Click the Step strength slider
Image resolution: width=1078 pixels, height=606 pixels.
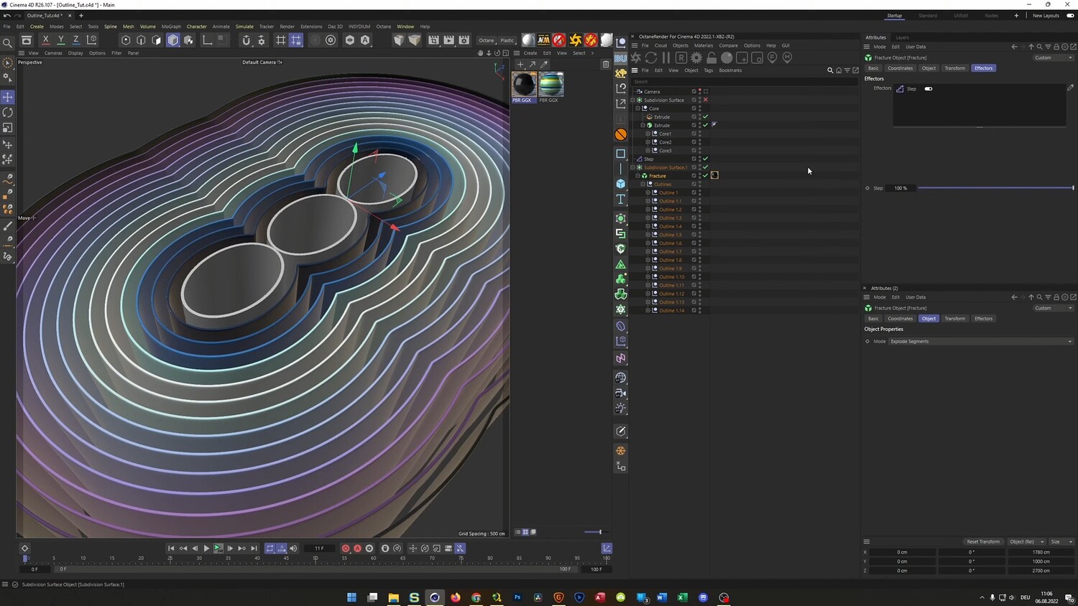pos(995,188)
